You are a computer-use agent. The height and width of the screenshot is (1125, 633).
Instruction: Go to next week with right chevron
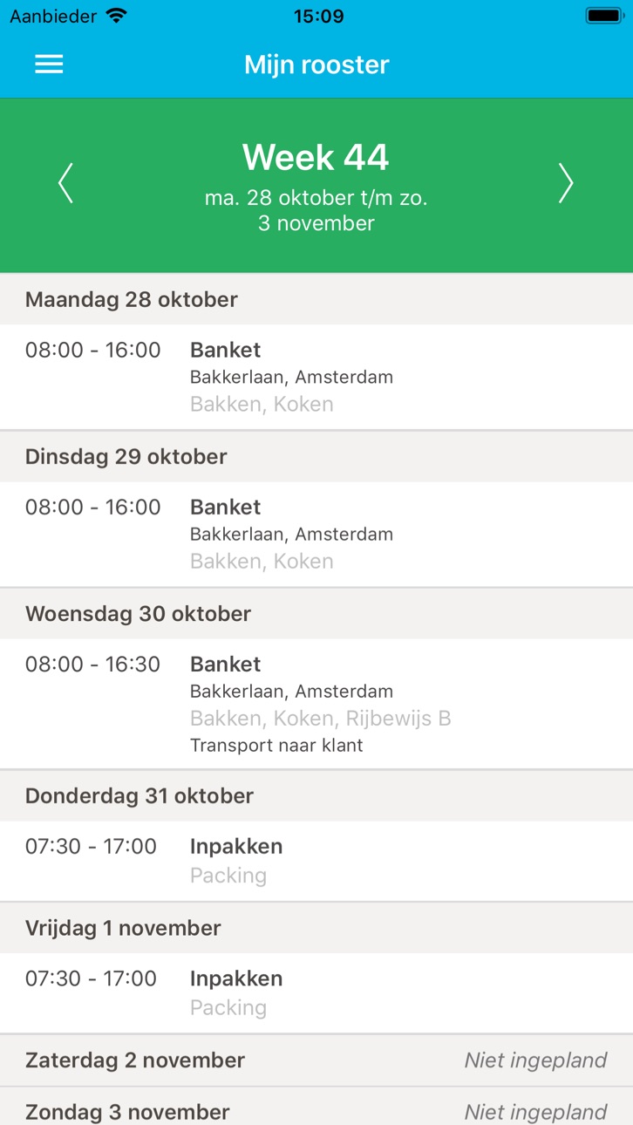566,184
